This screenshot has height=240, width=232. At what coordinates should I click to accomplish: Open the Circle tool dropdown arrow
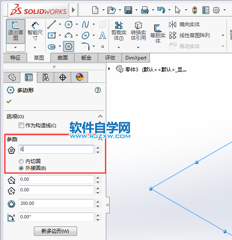click(77, 25)
